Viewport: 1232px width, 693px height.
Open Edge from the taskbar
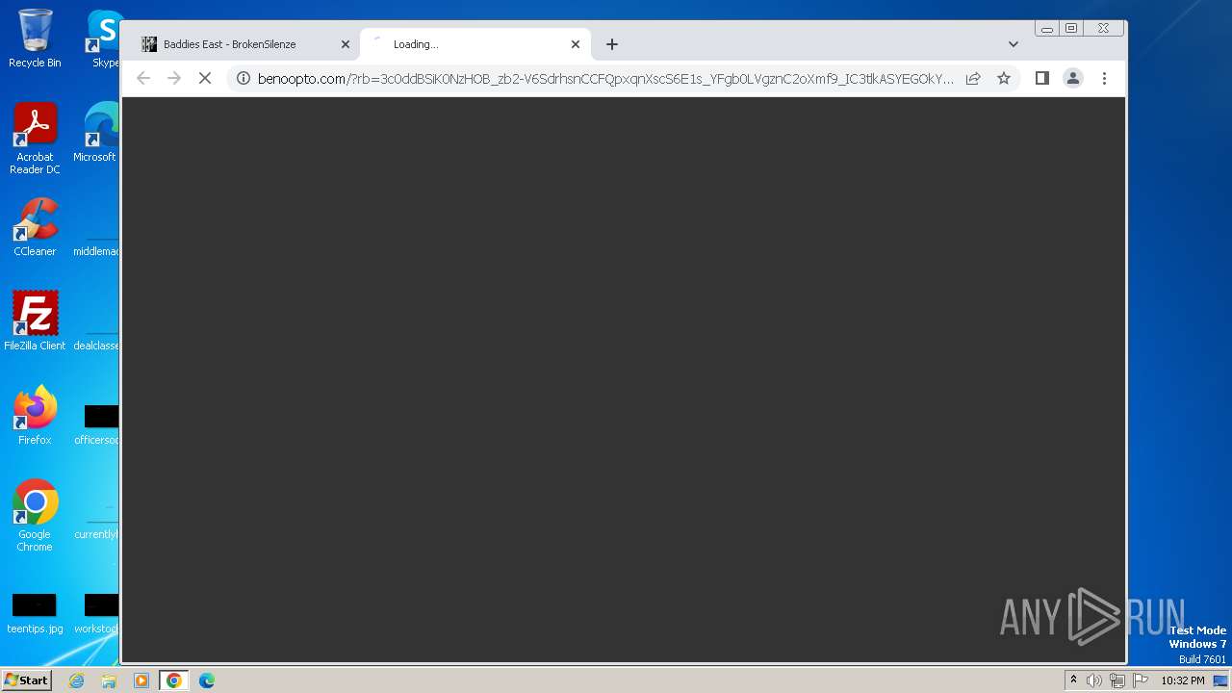[x=207, y=680]
